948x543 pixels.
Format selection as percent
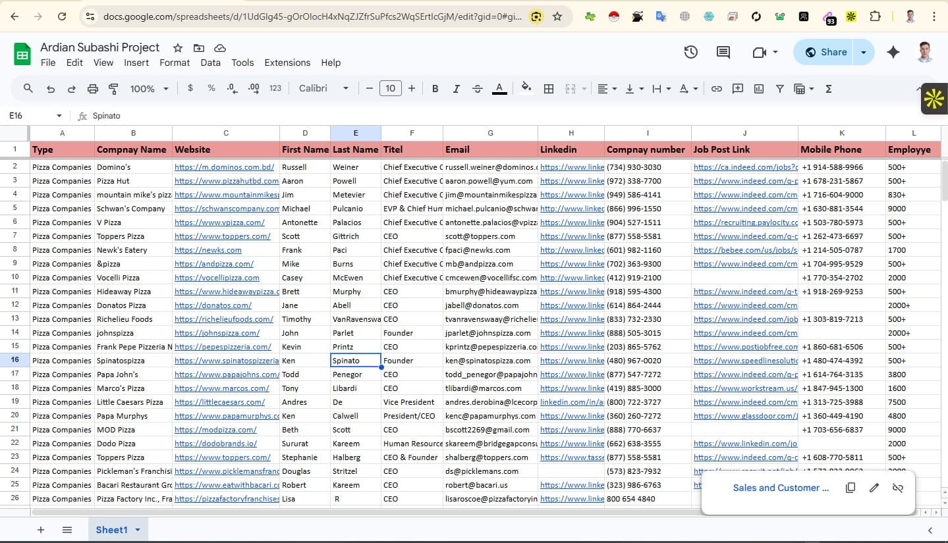[211, 88]
